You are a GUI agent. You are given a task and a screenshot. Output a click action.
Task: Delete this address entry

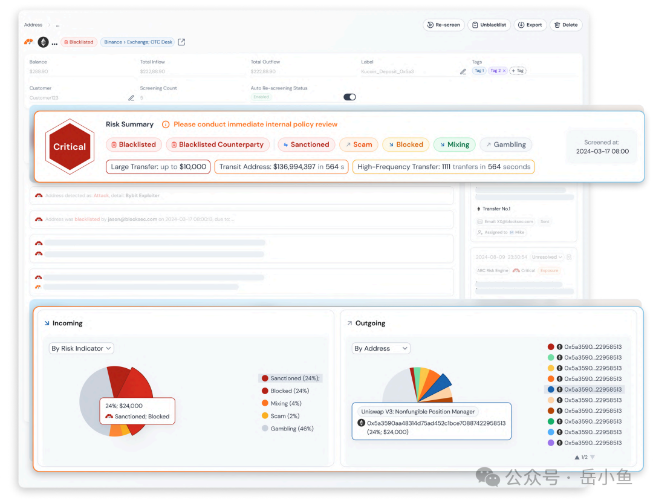tap(565, 25)
